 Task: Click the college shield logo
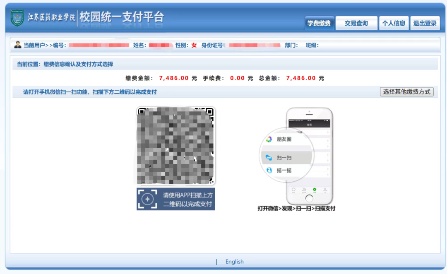(17, 17)
